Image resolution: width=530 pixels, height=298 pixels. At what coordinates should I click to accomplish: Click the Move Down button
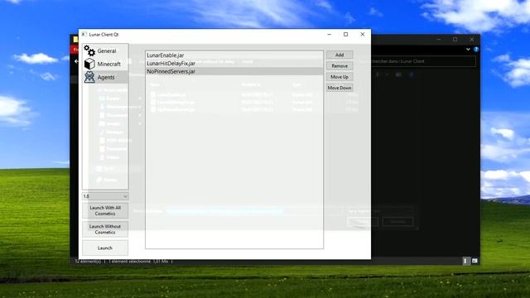pos(340,88)
